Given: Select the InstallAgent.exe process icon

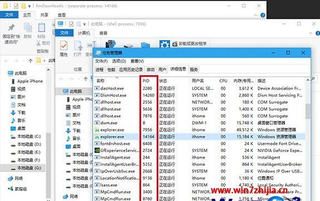Looking at the screenshot, I should [x=97, y=158].
